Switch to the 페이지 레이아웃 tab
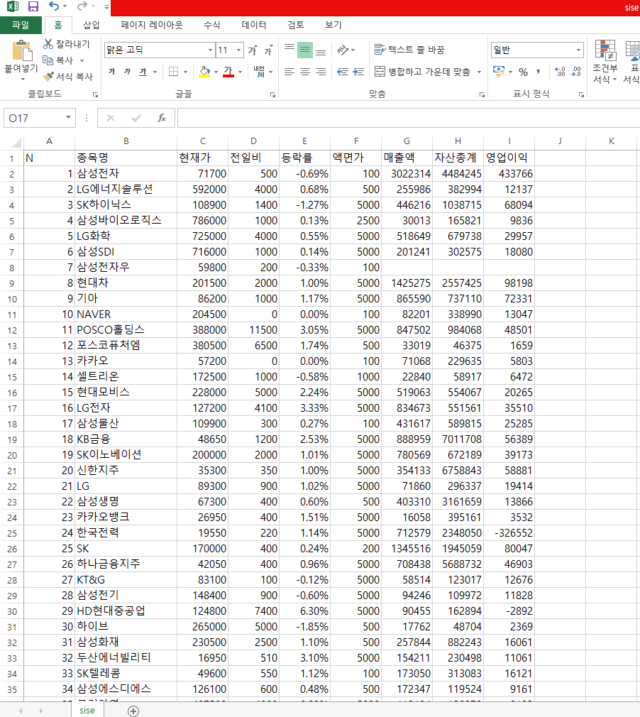Image resolution: width=640 pixels, height=717 pixels. coord(151,25)
